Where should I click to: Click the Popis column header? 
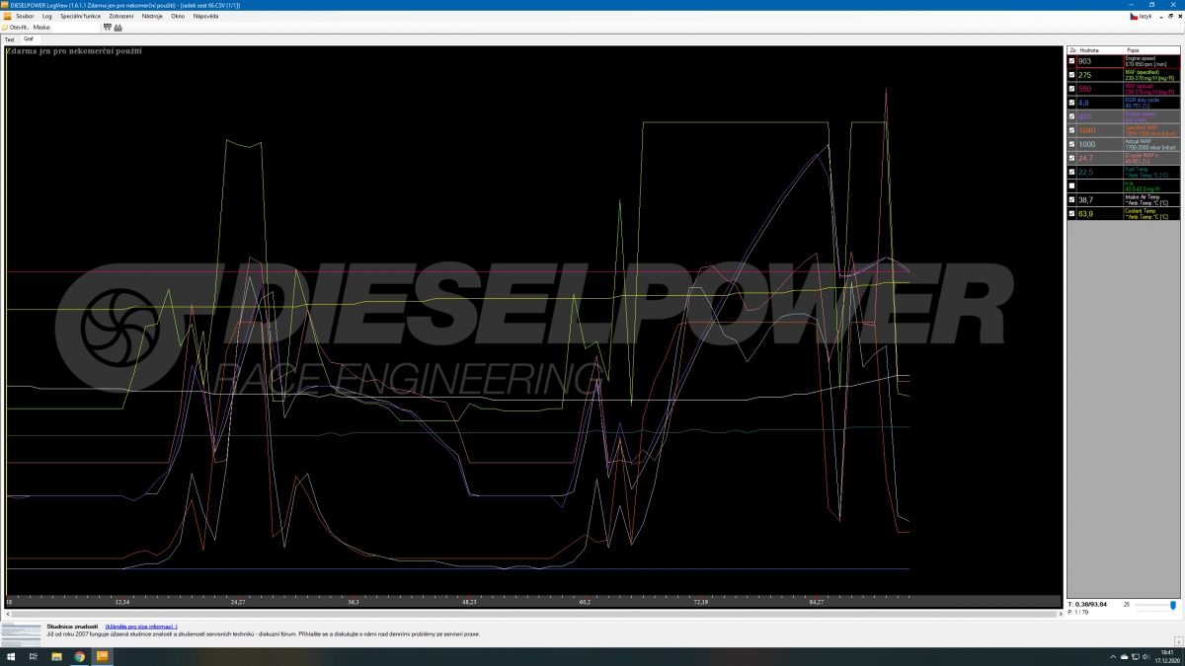[x=1151, y=49]
